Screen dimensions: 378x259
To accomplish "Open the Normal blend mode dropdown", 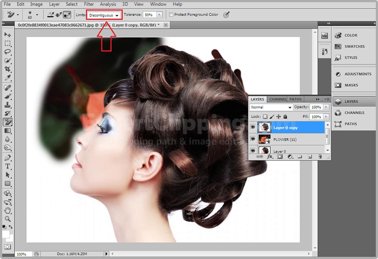I will pyautogui.click(x=271, y=107).
